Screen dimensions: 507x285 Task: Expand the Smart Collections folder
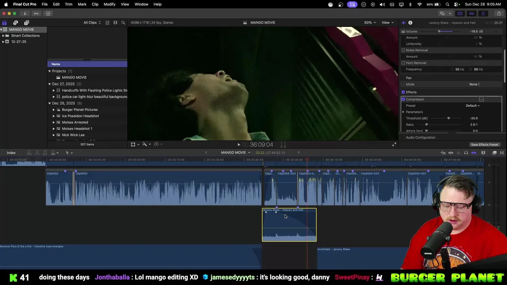tap(3, 36)
